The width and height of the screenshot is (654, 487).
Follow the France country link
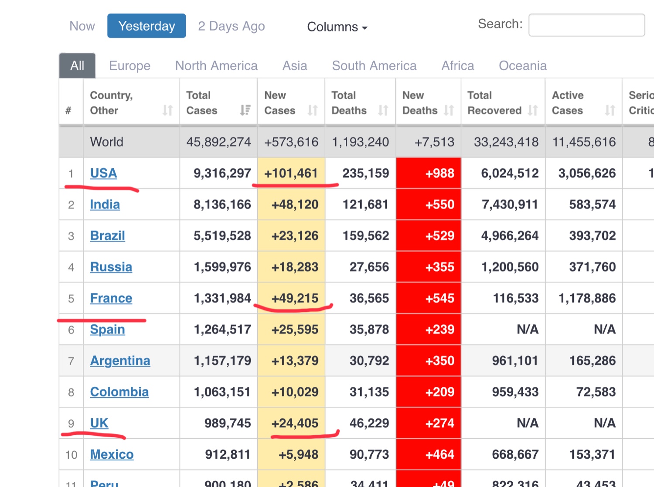pyautogui.click(x=111, y=298)
